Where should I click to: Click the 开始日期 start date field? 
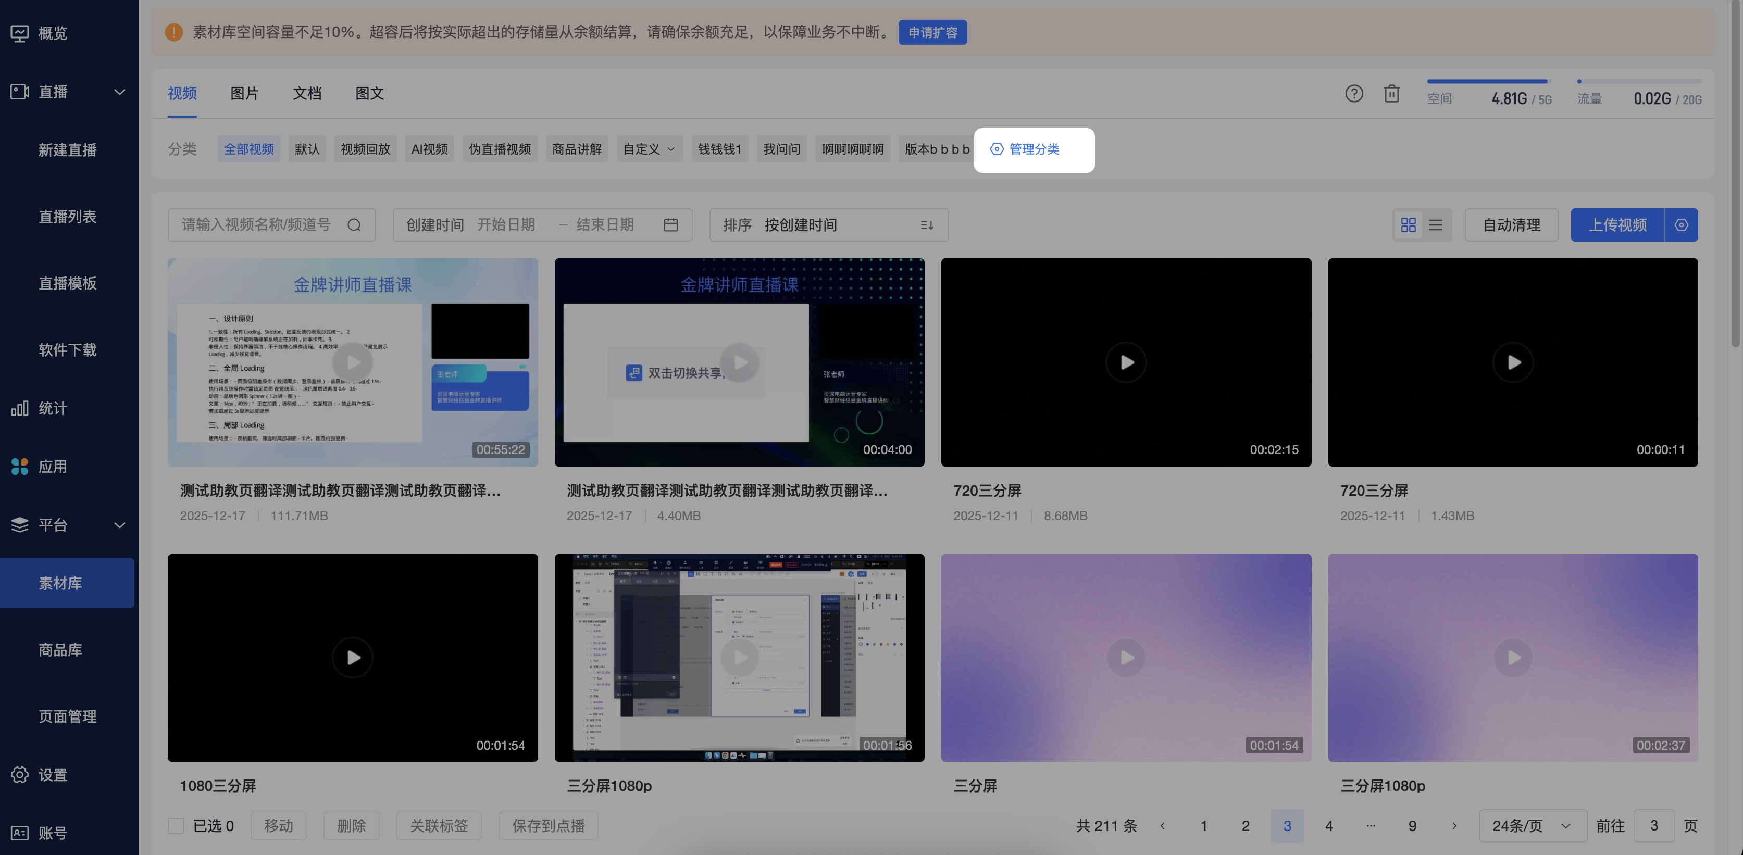(x=507, y=225)
